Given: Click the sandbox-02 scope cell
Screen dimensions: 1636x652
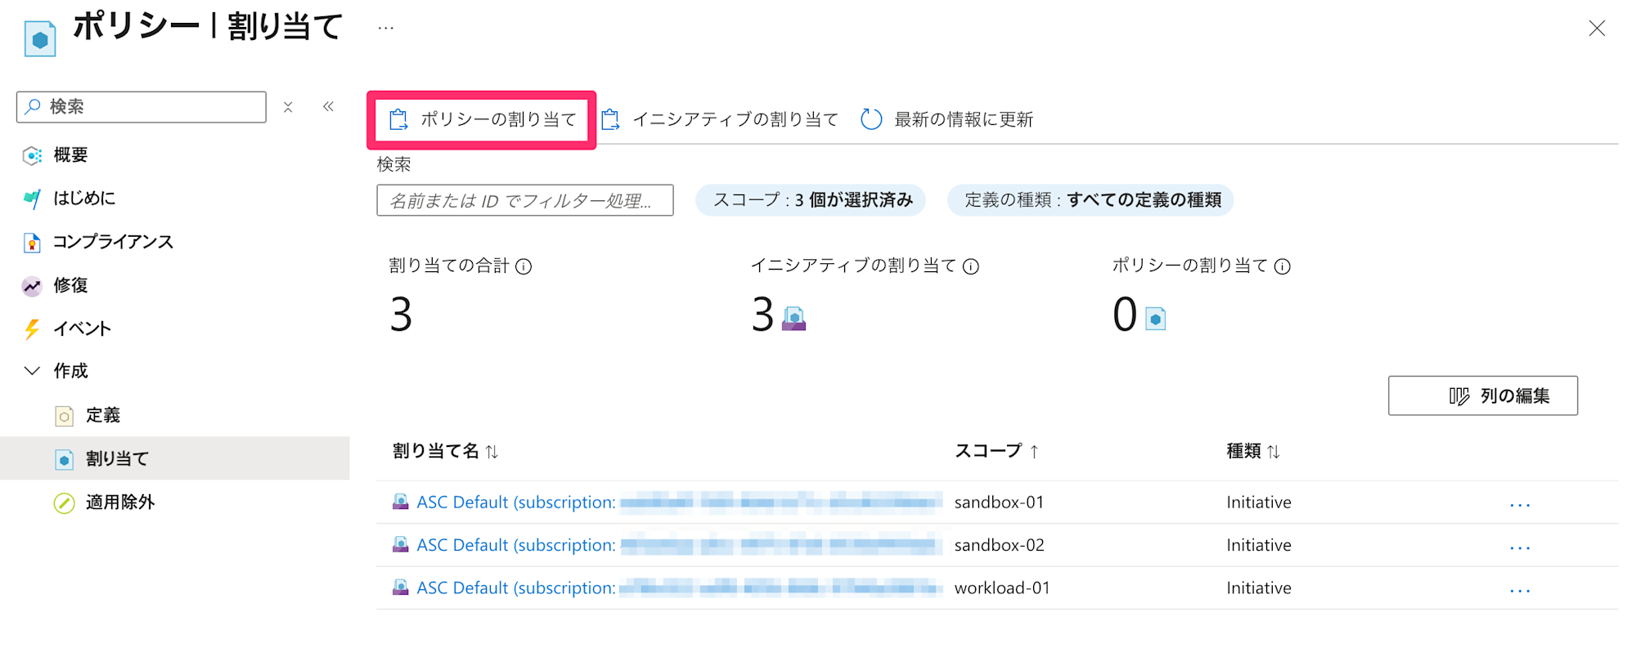Looking at the screenshot, I should coord(999,545).
